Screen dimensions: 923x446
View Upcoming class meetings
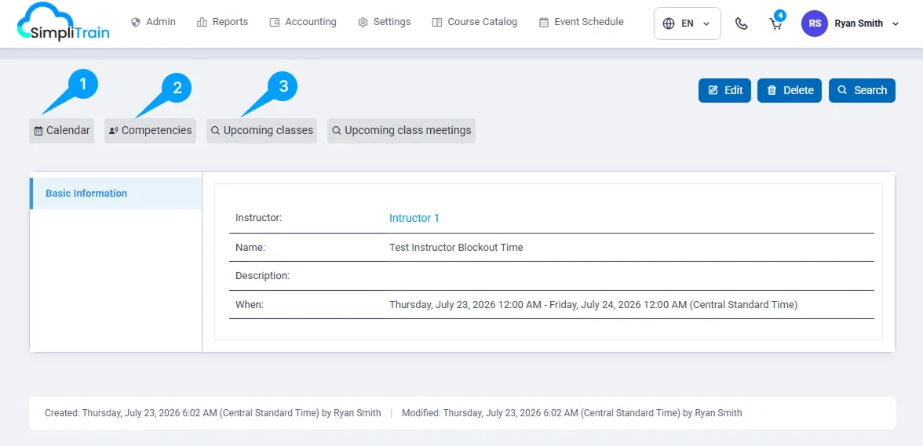click(402, 130)
